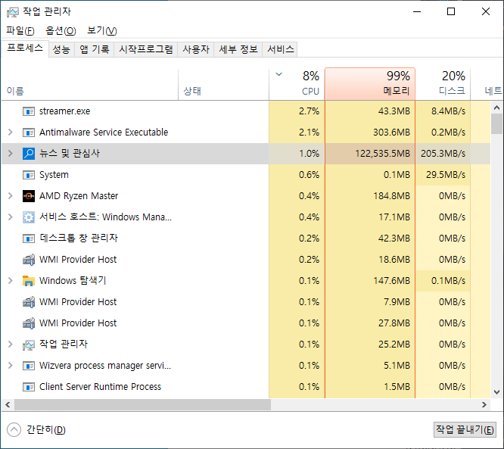Viewport: 504px width, 449px height.
Task: Select the first WMI Provider Host icon
Action: [29, 260]
